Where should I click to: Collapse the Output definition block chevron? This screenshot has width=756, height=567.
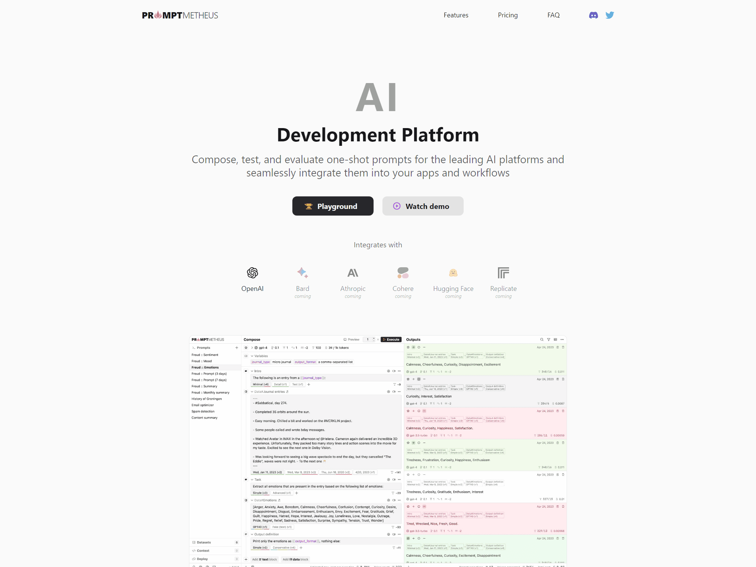click(x=252, y=534)
